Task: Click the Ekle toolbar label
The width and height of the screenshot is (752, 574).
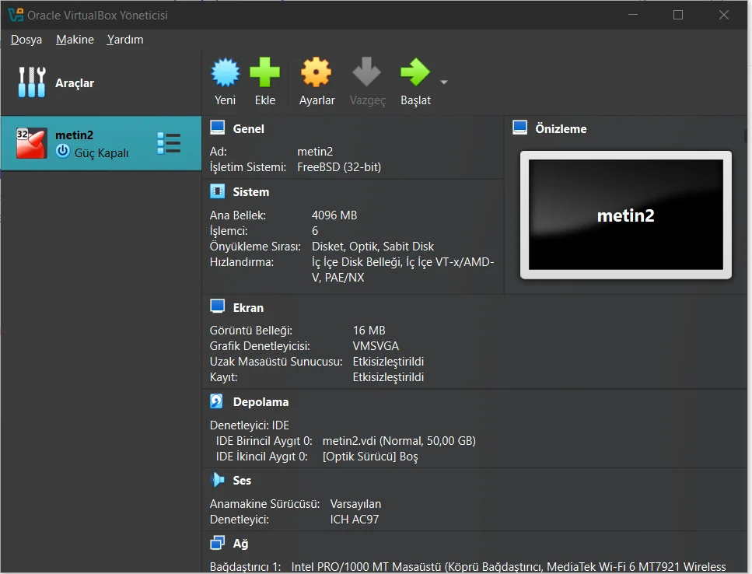Action: point(264,100)
